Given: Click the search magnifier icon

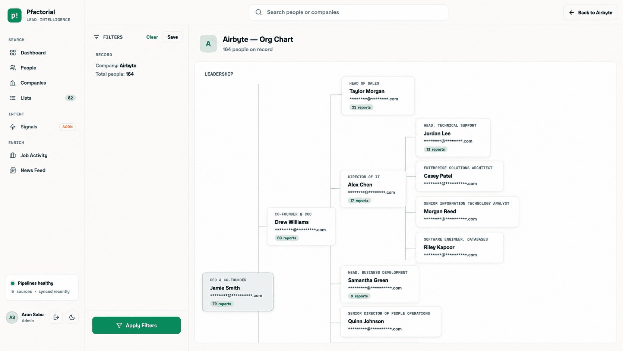Looking at the screenshot, I should 259,12.
